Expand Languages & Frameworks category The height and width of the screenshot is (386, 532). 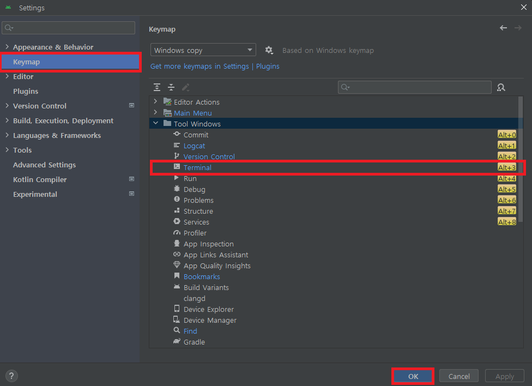click(x=7, y=135)
